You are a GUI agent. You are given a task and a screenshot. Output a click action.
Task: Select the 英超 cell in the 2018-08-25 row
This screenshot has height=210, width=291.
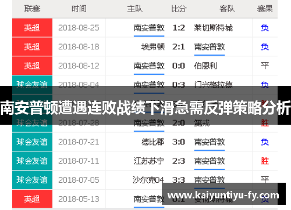pyautogui.click(x=32, y=28)
